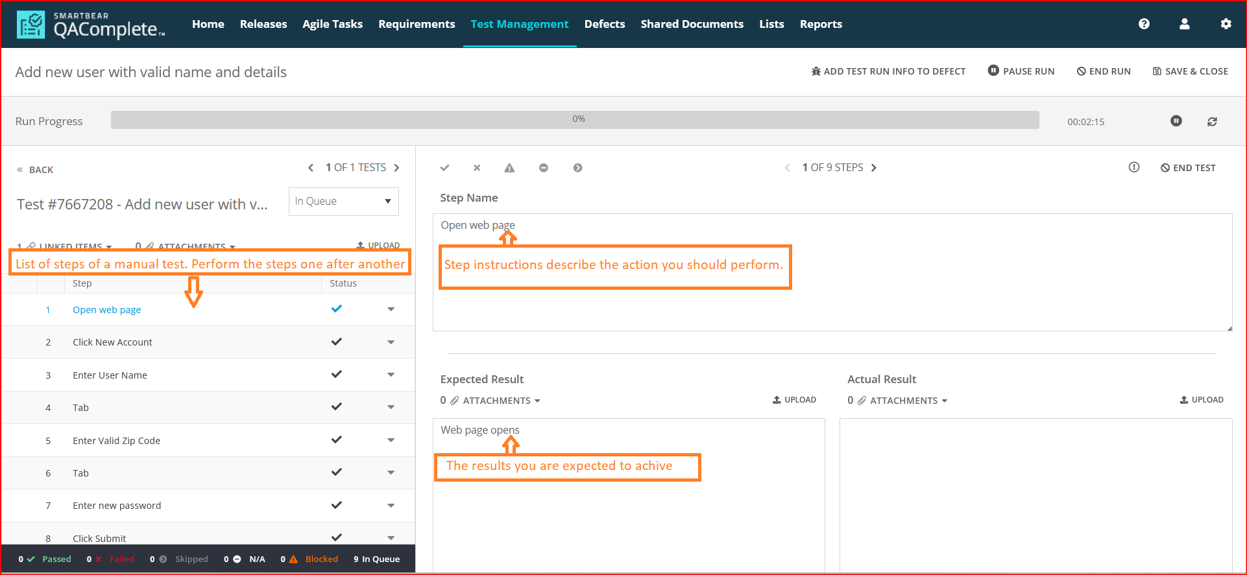Click the pause icon beside the timer
This screenshot has height=575, width=1247.
[x=1176, y=121]
